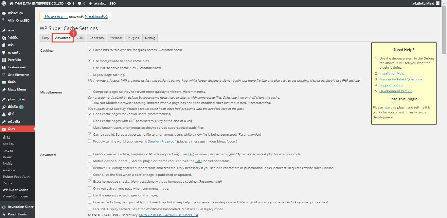Click the Testimonial quote icon
The width and height of the screenshot is (447, 218).
point(4,67)
